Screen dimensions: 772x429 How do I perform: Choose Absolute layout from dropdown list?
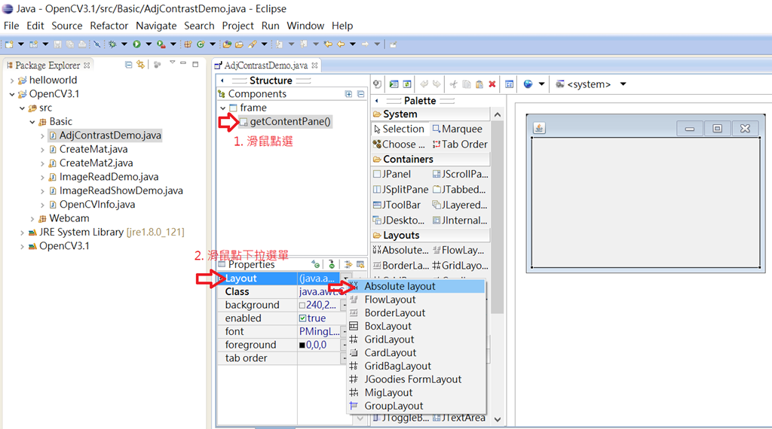click(x=416, y=287)
